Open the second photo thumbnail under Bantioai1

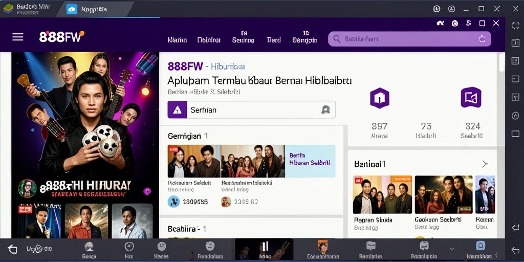[444, 194]
